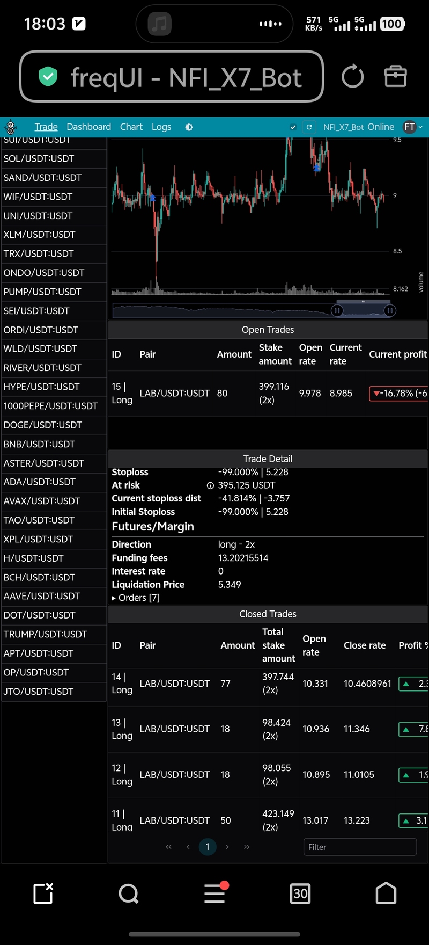
Task: Open the tab switcher showing 30
Action: tap(300, 893)
